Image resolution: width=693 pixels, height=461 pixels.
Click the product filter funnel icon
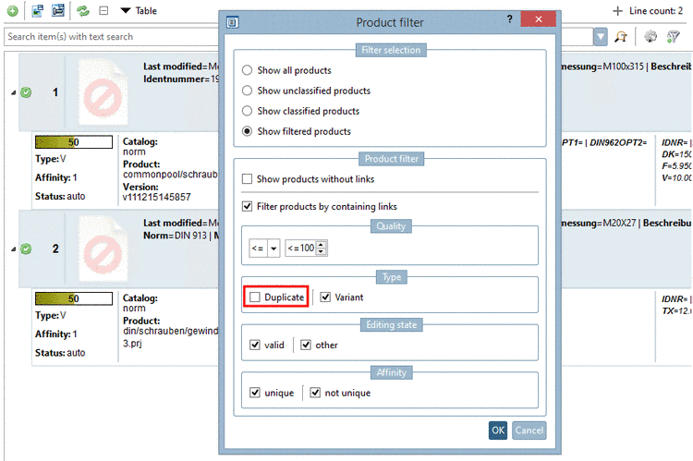pyautogui.click(x=673, y=37)
